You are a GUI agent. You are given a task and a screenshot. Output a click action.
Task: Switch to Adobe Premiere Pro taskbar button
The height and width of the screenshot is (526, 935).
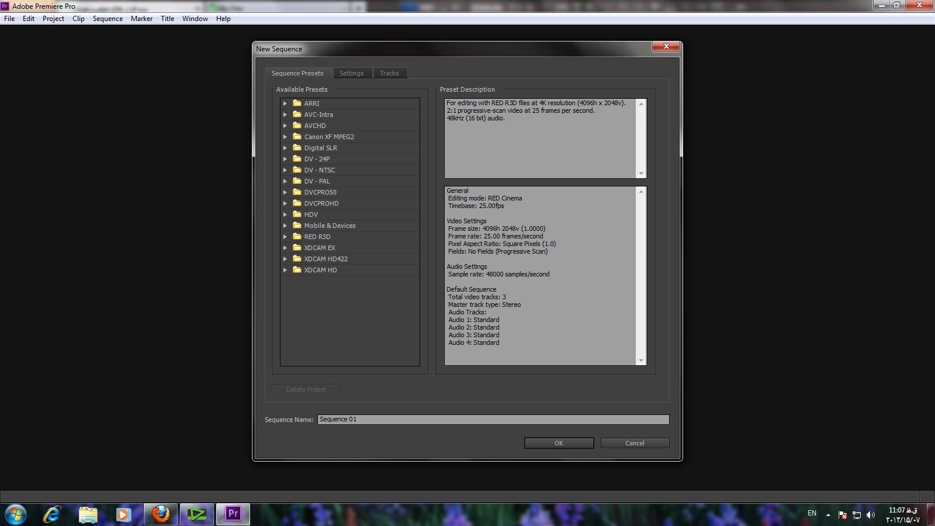coord(233,514)
